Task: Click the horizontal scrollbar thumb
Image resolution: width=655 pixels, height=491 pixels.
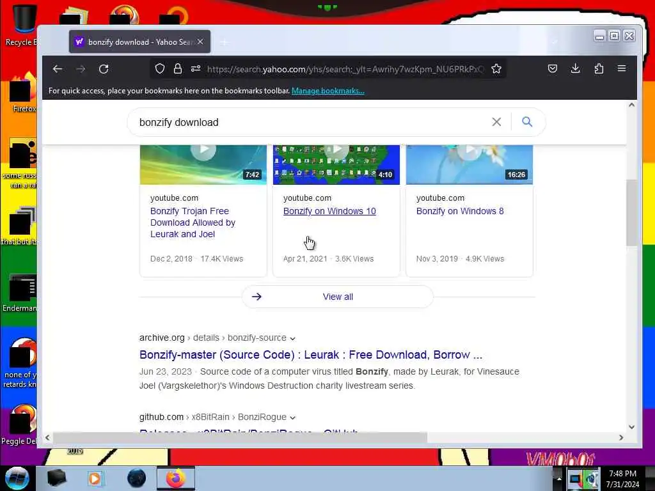Action: (241, 437)
